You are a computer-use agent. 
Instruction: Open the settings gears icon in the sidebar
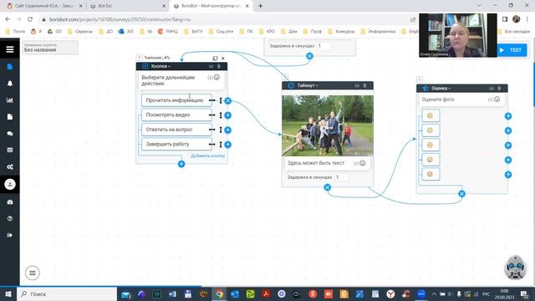[x=10, y=167]
